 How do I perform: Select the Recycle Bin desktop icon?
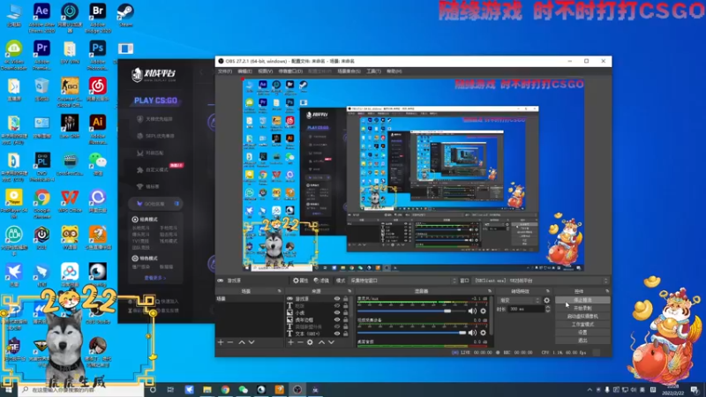point(41,90)
